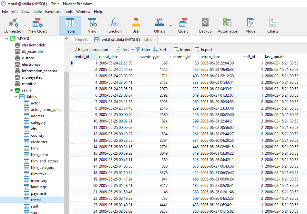Viewport: 307px width, 214px height.
Task: Open a new Query
Action: pos(183,25)
